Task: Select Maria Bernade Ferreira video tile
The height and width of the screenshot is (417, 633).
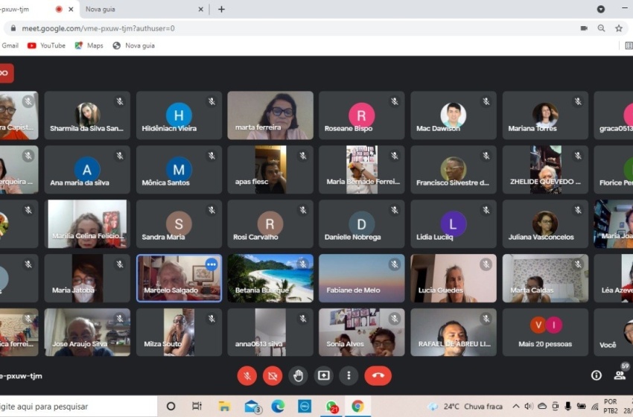Action: 362,170
